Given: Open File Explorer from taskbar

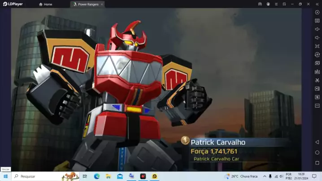Looking at the screenshot, I should [x=108, y=176].
